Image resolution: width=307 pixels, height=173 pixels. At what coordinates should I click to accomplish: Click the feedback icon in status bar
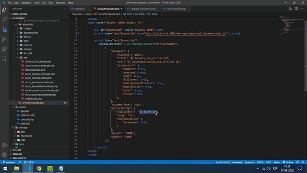[x=297, y=162]
